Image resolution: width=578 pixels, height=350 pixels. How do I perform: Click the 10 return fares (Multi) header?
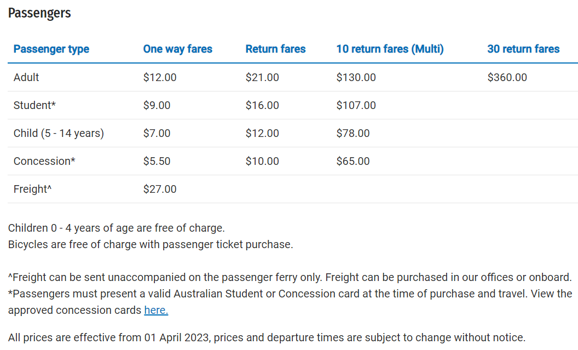(x=390, y=49)
